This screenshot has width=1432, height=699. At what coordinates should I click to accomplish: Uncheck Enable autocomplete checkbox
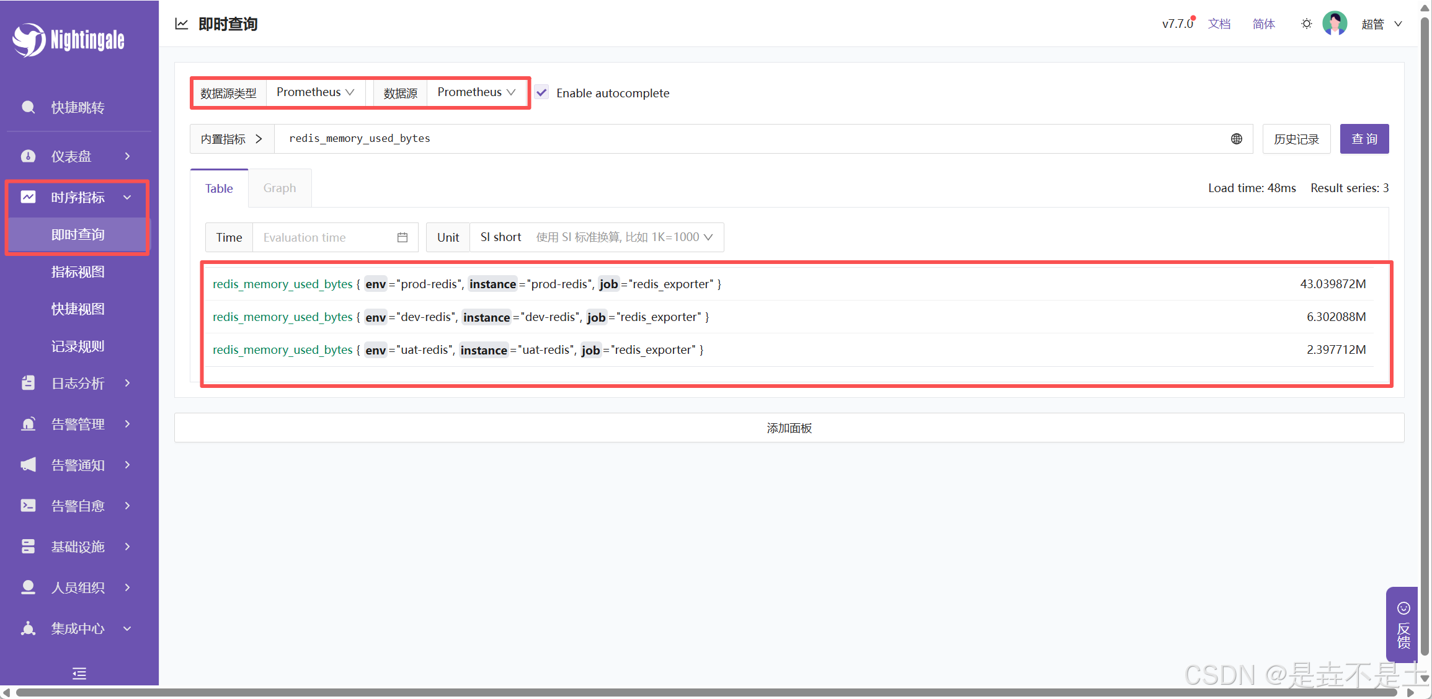coord(541,92)
